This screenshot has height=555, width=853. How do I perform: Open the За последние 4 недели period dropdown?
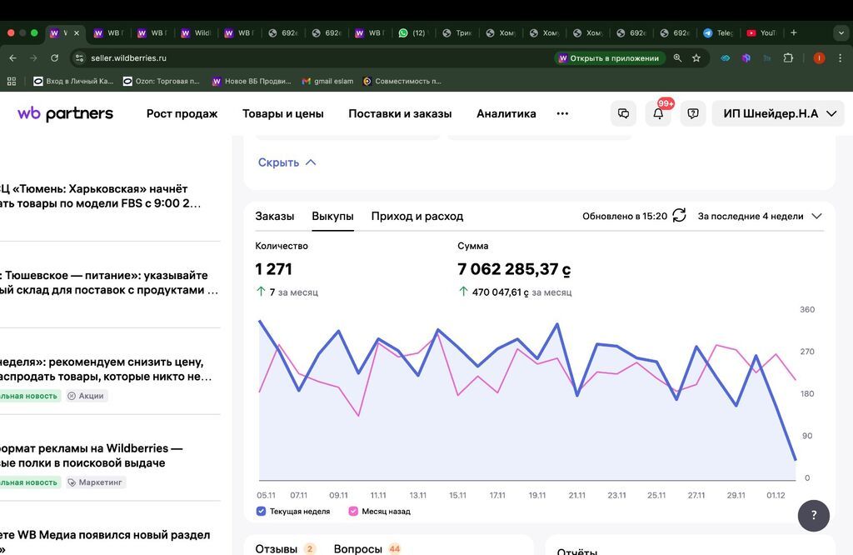760,216
